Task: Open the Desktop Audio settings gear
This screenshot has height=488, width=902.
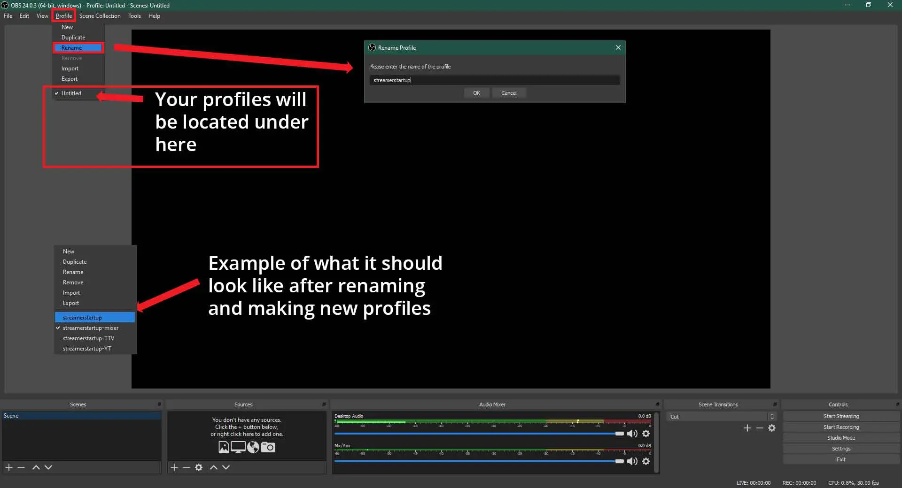Action: 646,434
